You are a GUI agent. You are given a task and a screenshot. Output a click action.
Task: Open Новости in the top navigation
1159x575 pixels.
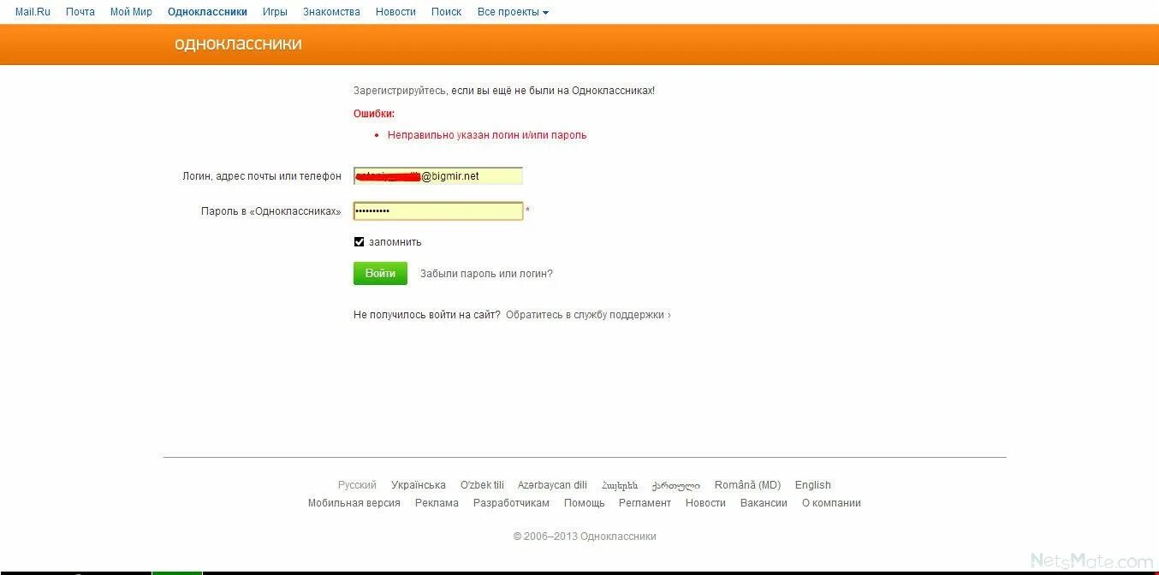point(395,12)
